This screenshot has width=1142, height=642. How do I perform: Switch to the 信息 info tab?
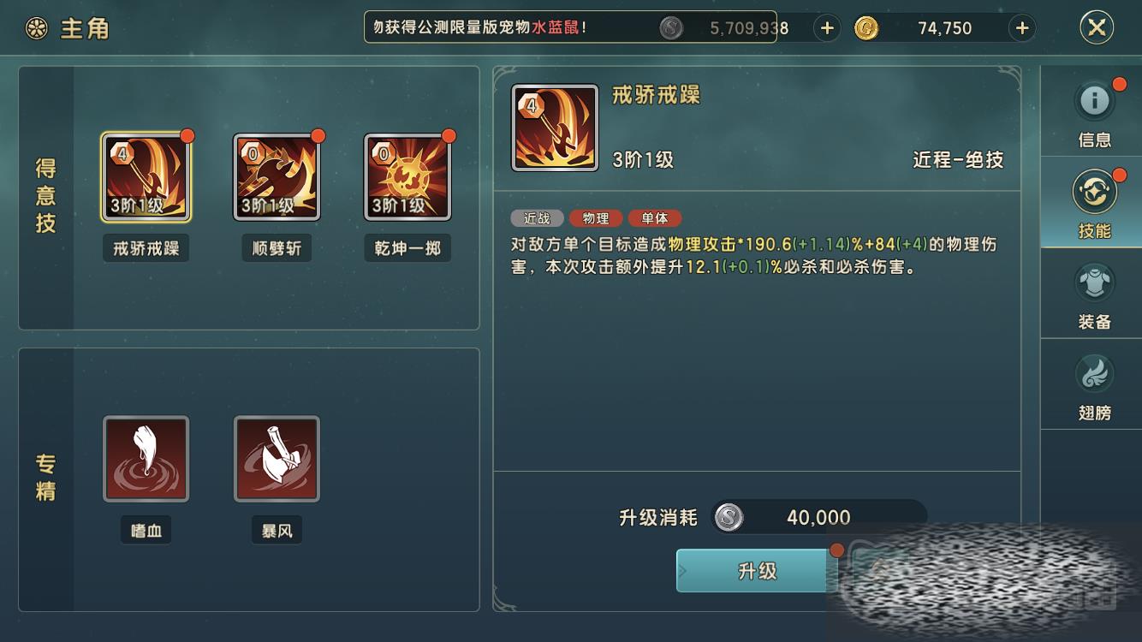(x=1094, y=111)
